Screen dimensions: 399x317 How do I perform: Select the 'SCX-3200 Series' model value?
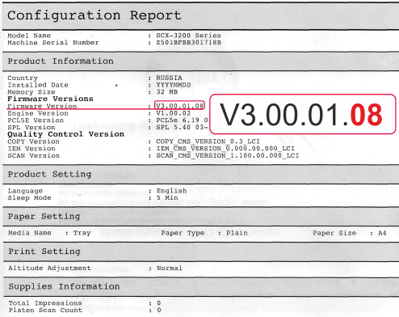188,36
